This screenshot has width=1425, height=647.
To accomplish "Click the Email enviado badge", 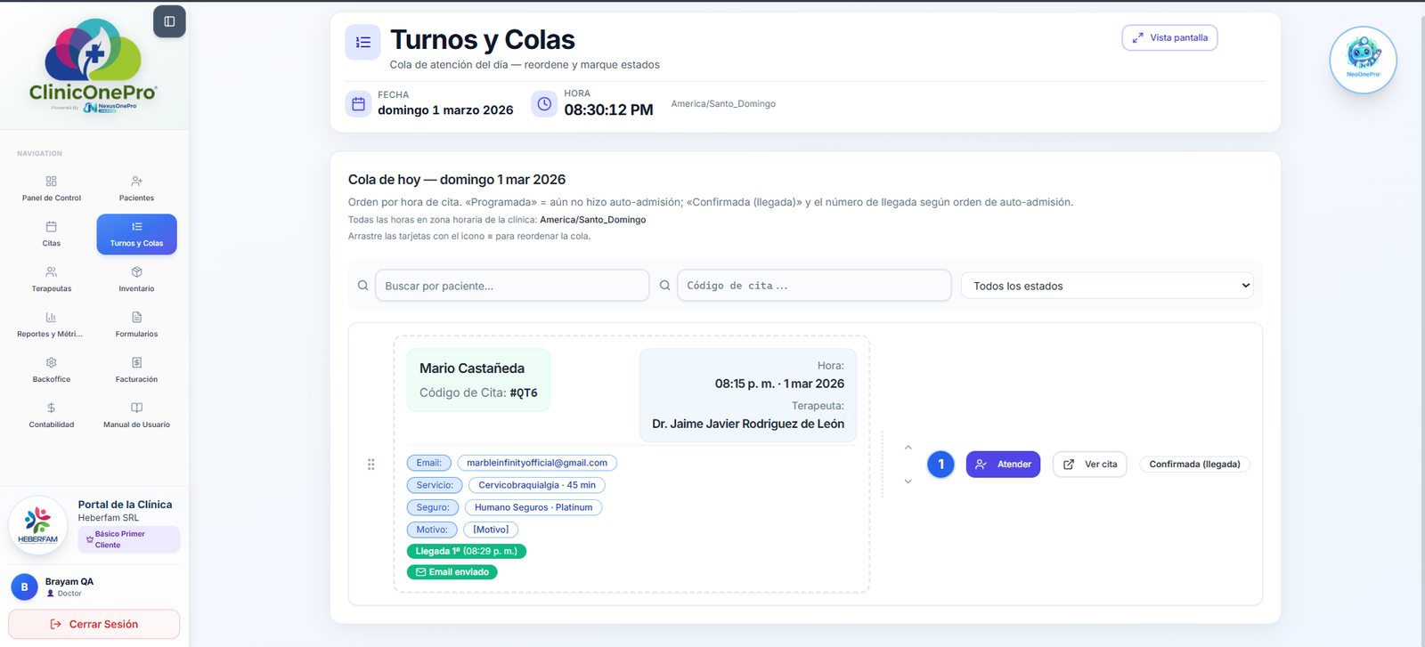I will [452, 572].
